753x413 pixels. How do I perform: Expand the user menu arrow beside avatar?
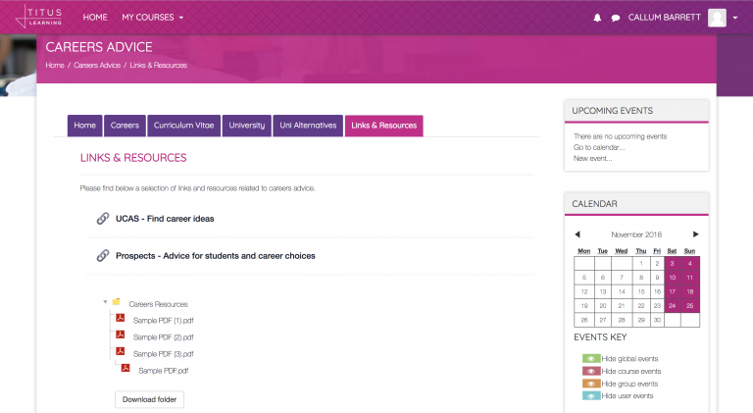click(735, 18)
